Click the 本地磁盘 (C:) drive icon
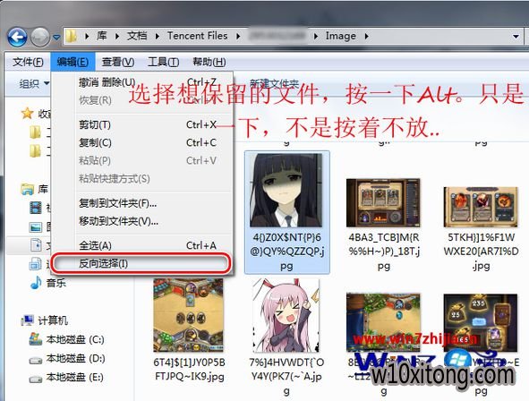529x401 pixels. 36,339
